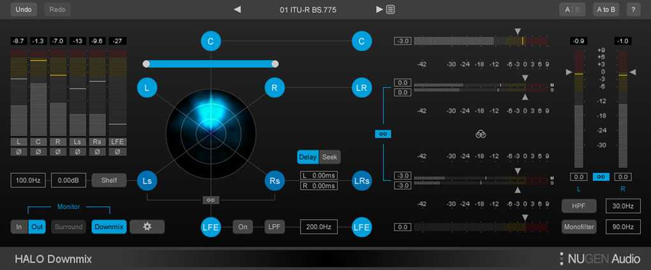Select the output C node

[x=362, y=41]
